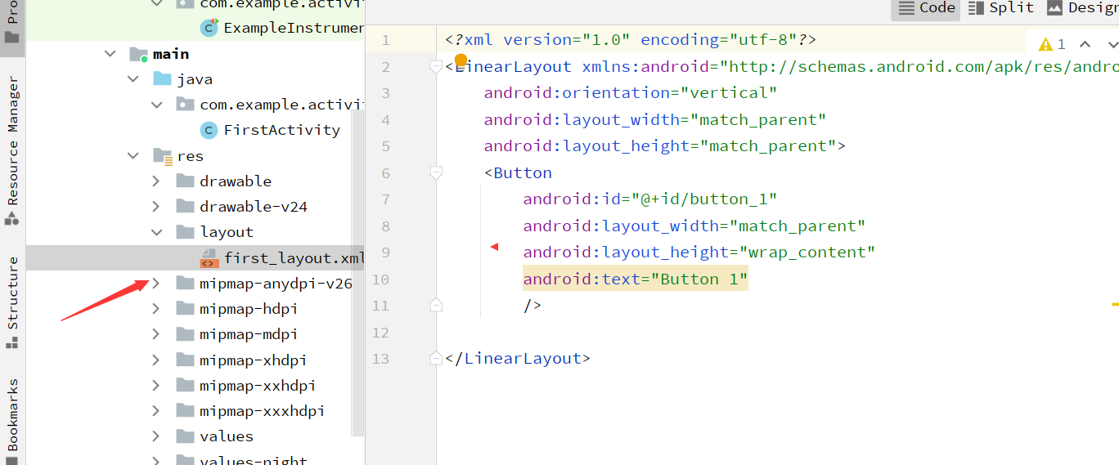Click the yellow warning stripe marker
Viewport: 1119px width, 465px height.
tap(1114, 304)
